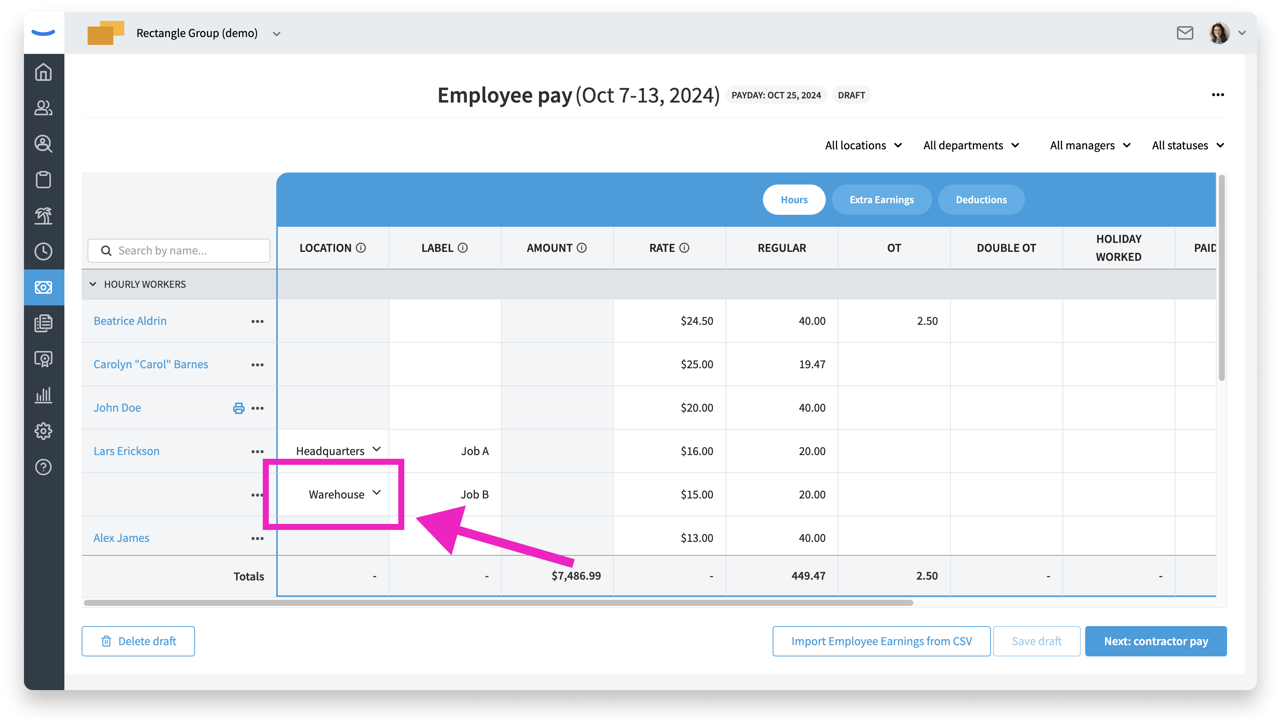Viewport: 1281px width, 726px height.
Task: Switch to the Deductions tab
Action: 981,199
